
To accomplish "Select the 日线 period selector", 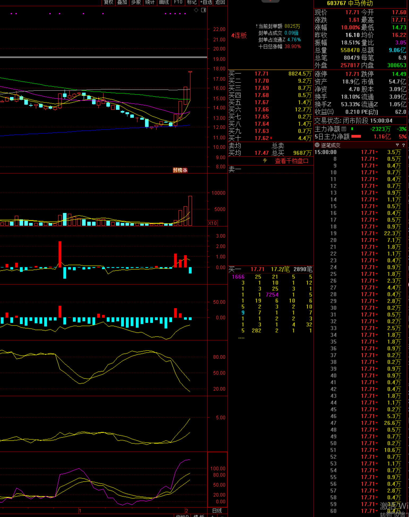I will click(217, 510).
